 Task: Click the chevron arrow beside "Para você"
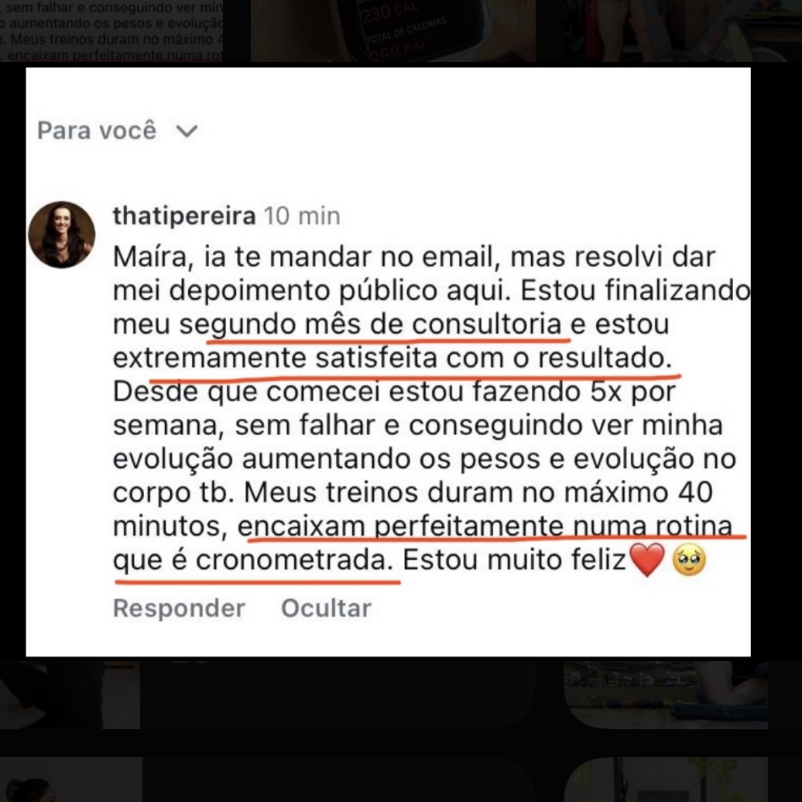187,132
